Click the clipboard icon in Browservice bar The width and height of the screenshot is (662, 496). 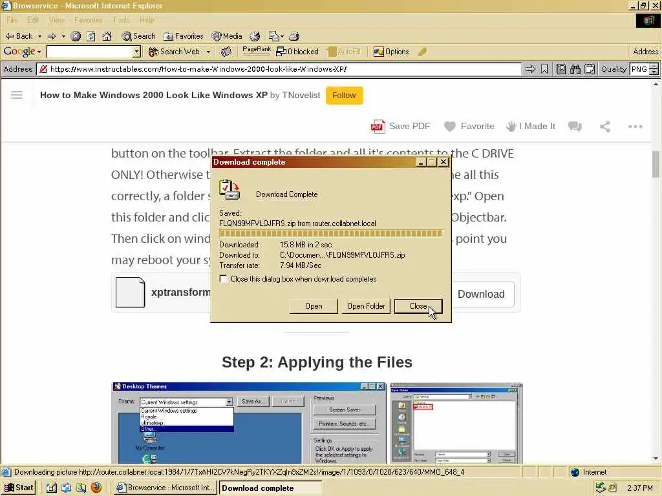590,69
